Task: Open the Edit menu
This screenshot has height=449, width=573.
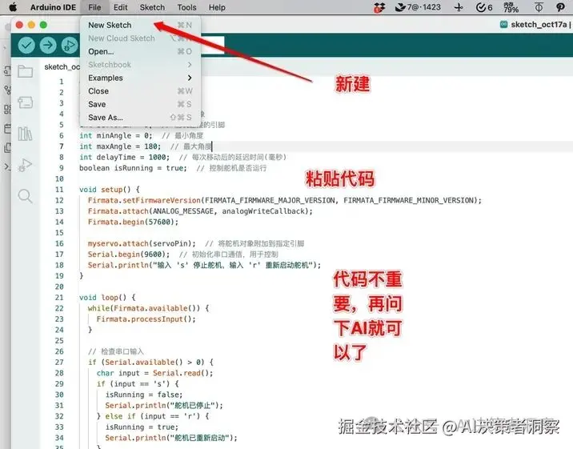Action: (x=120, y=7)
